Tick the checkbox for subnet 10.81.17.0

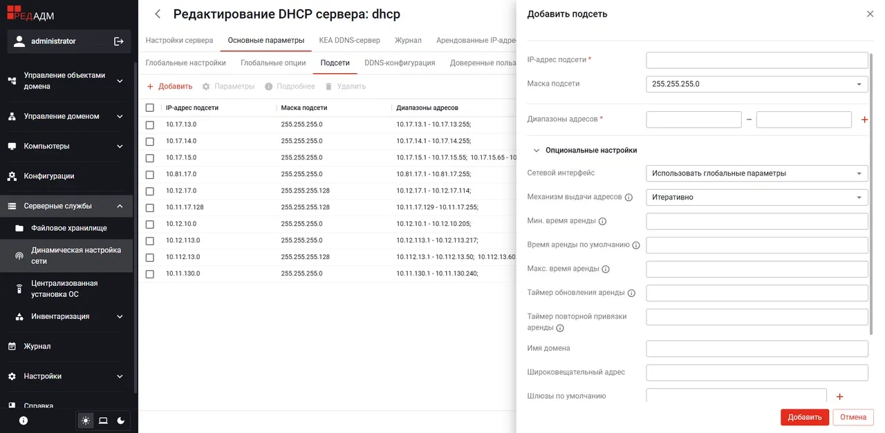(x=150, y=174)
